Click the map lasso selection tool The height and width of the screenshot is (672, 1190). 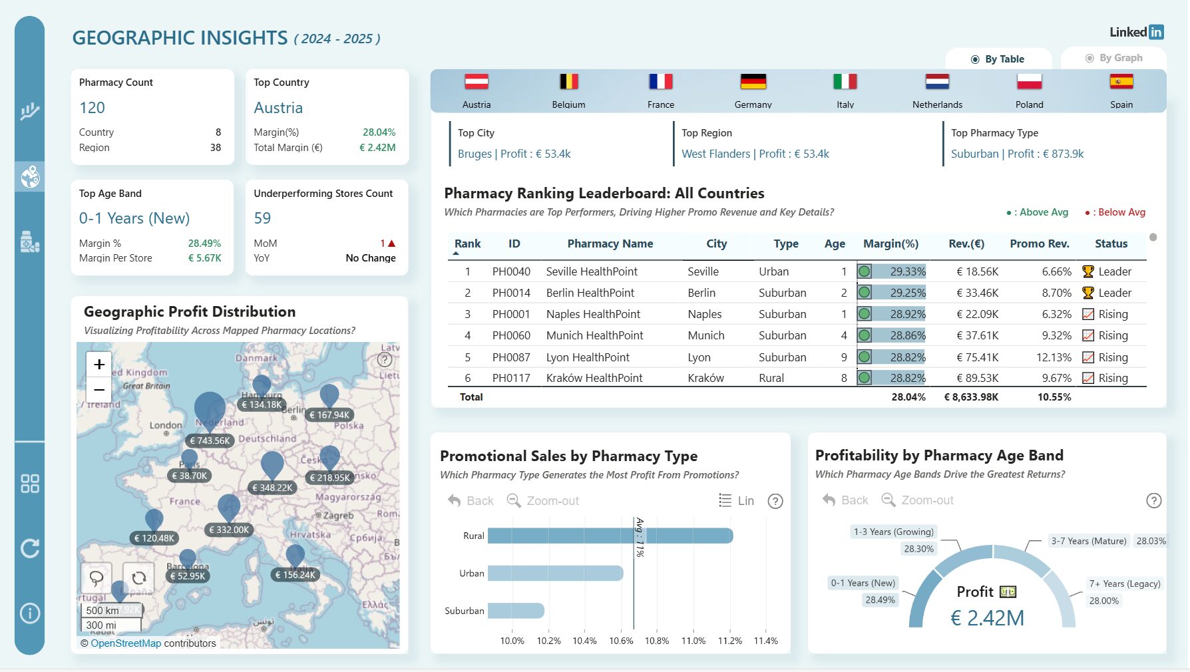(97, 578)
